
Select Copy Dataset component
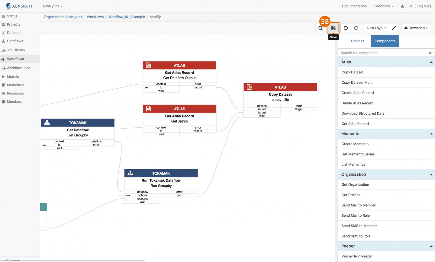(x=386, y=72)
